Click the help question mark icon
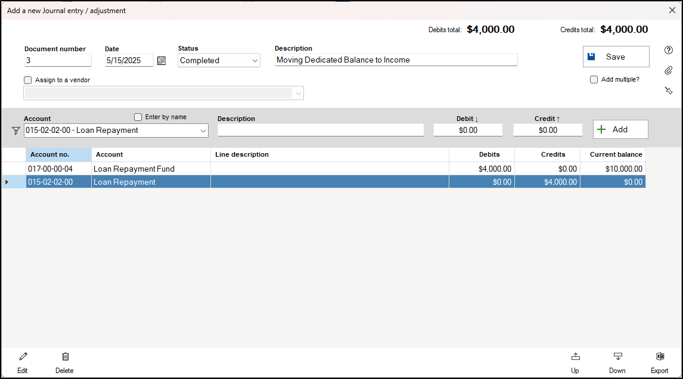683x379 pixels. (669, 50)
